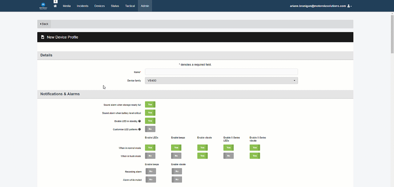394x187 pixels.
Task: Click into the Name input field
Action: [221, 72]
